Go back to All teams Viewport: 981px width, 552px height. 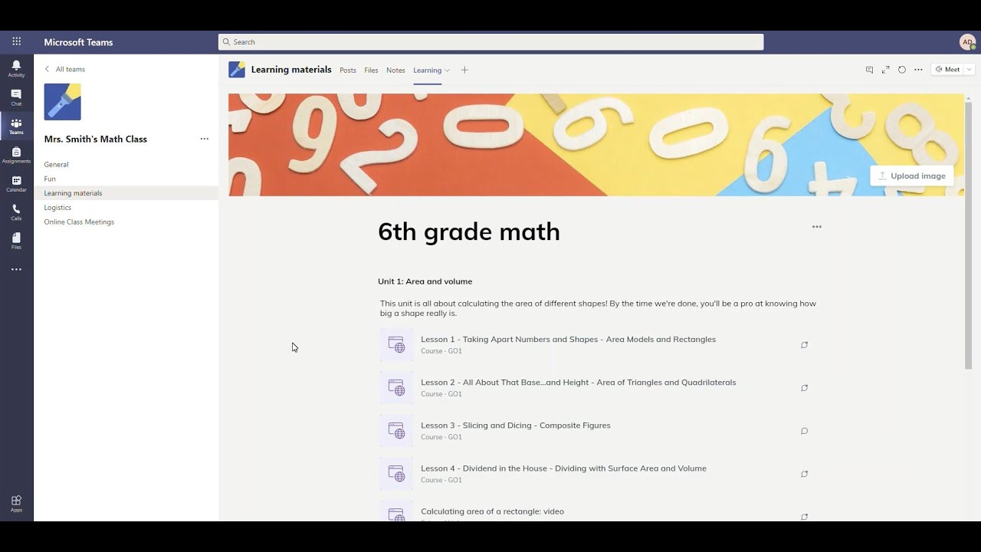tap(64, 69)
